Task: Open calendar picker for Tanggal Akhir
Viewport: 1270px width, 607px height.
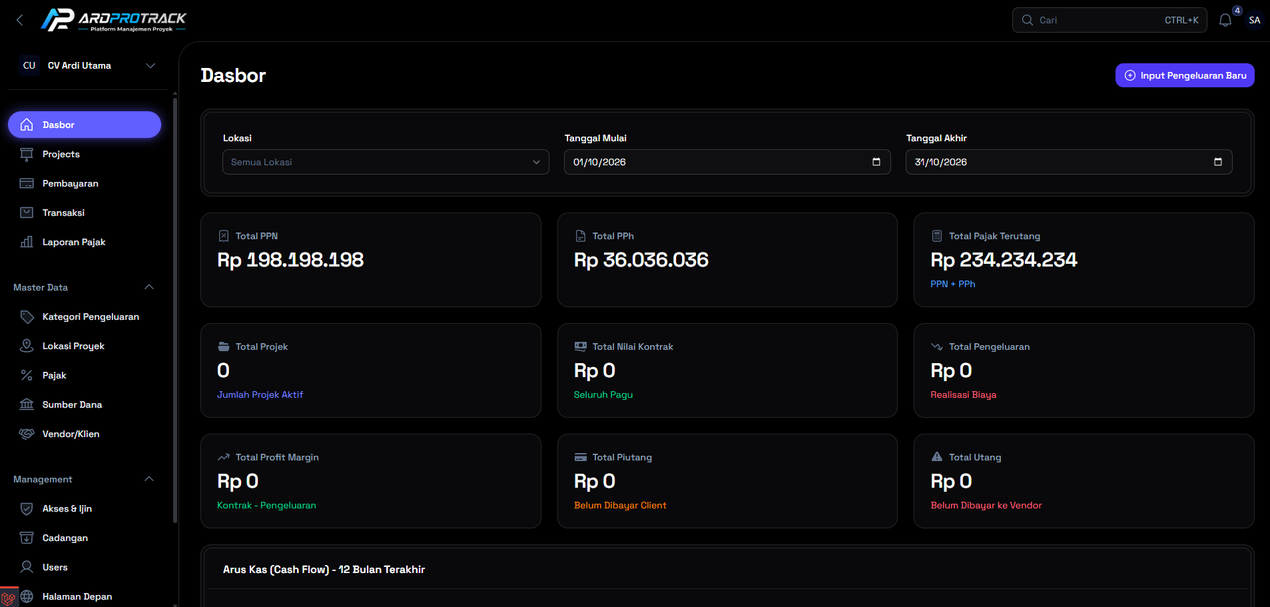Action: pyautogui.click(x=1218, y=162)
